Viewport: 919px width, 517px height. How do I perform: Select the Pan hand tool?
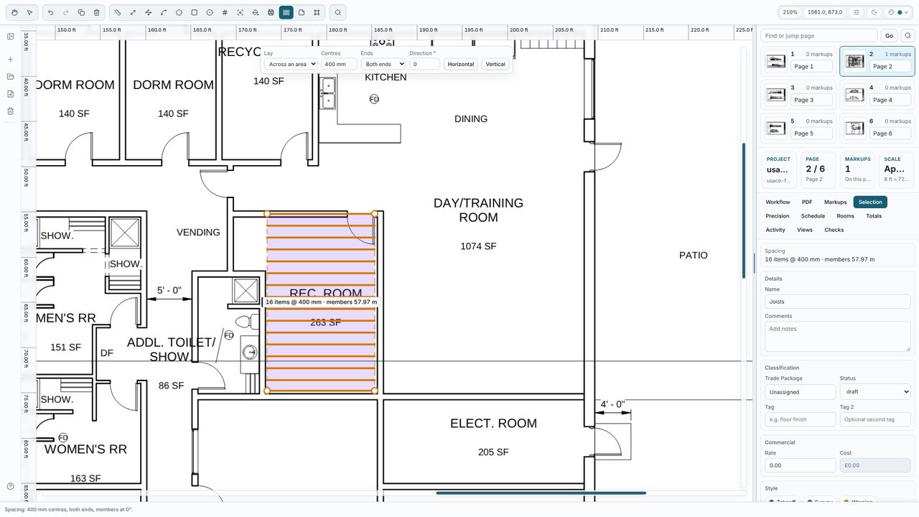click(14, 12)
